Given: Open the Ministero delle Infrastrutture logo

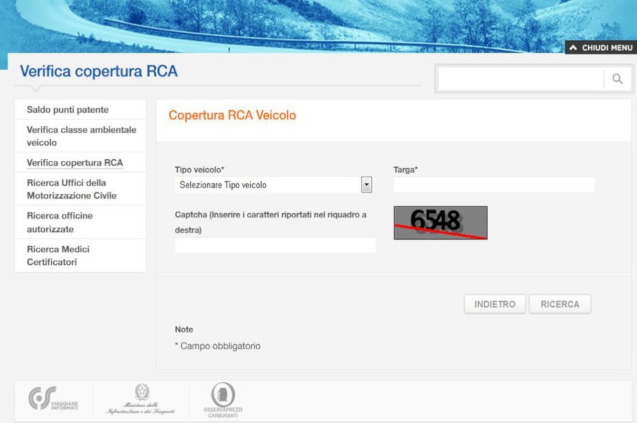Looking at the screenshot, I should 141,399.
